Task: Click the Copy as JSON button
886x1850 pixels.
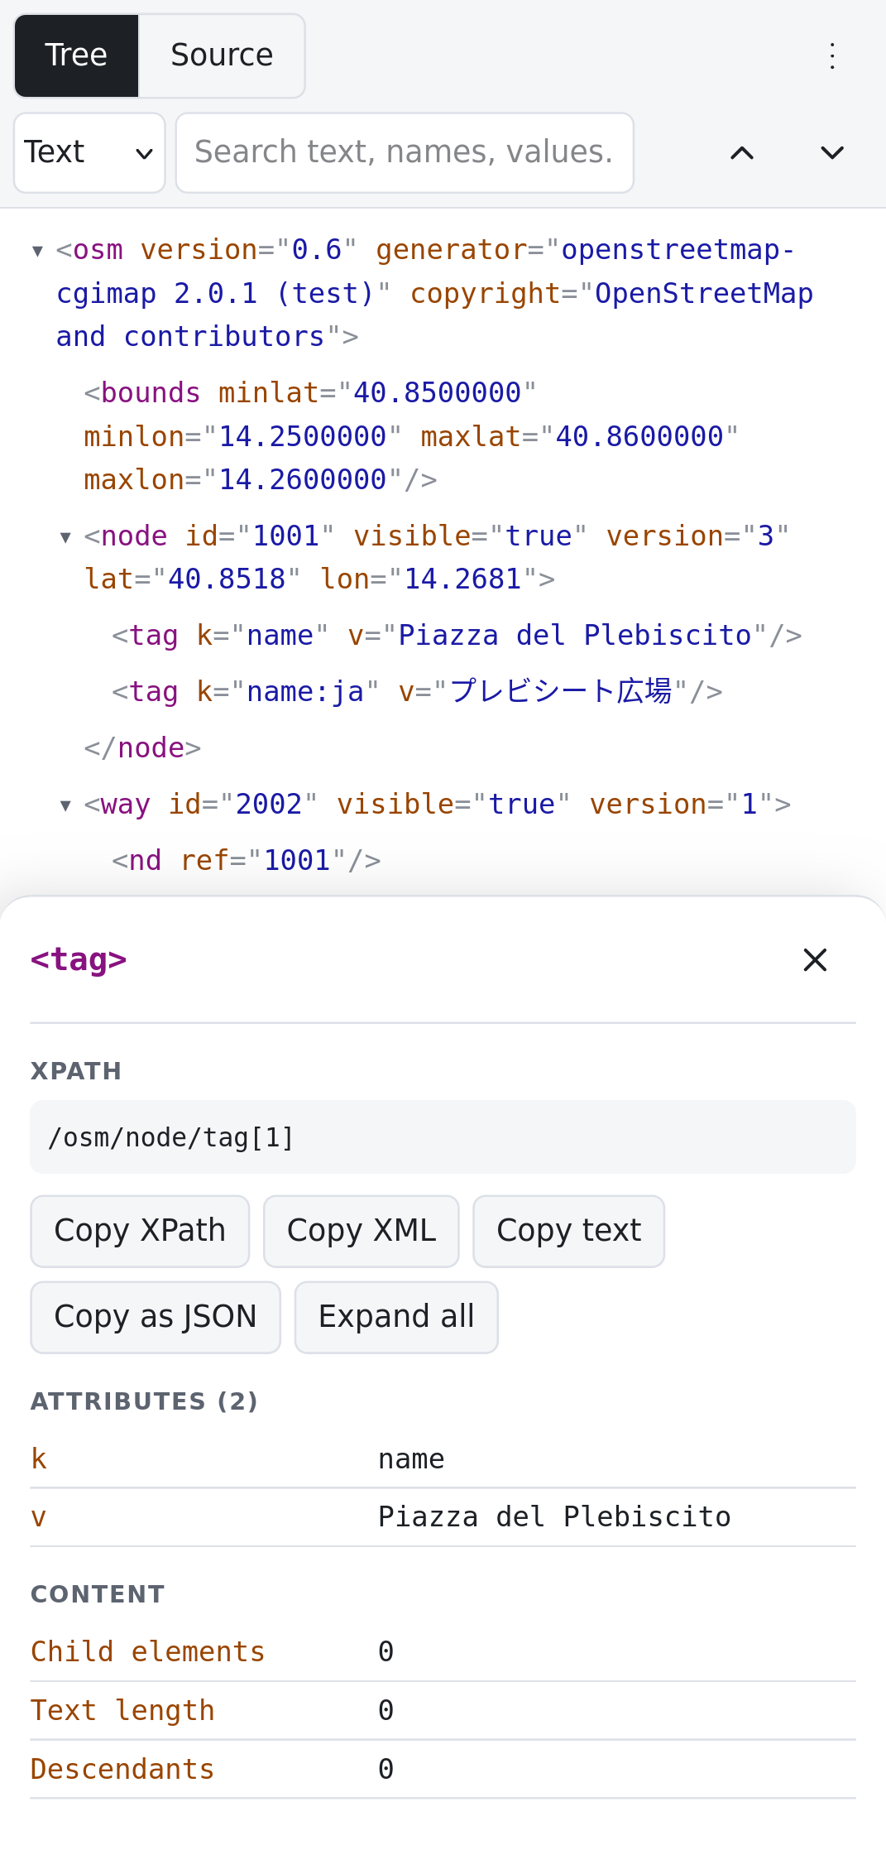Action: pos(156,1317)
